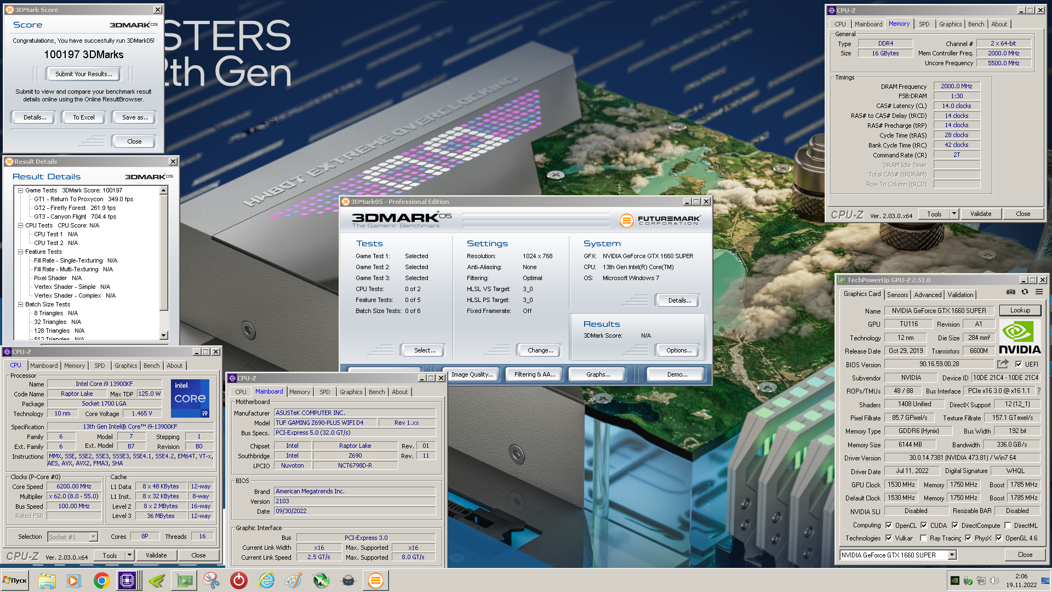Collapse Game Tests tree node
Viewport: 1052px width, 592px height.
(x=20, y=190)
